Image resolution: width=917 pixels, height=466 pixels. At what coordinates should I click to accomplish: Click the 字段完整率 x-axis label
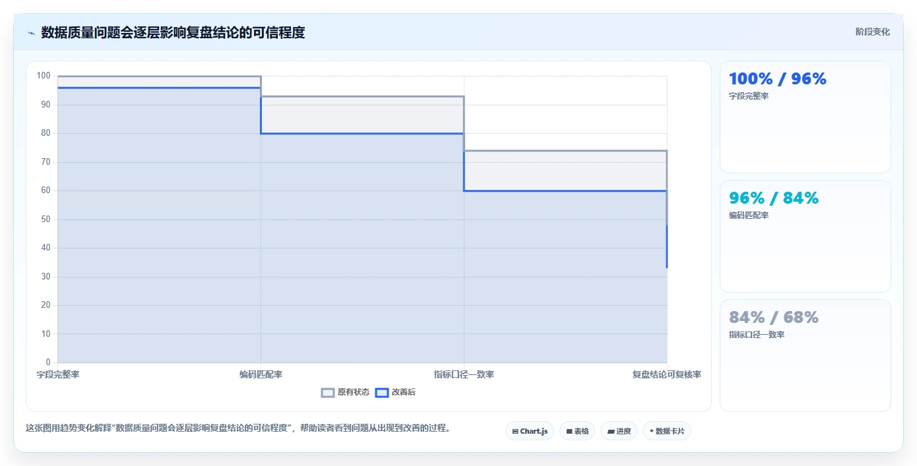pyautogui.click(x=58, y=374)
